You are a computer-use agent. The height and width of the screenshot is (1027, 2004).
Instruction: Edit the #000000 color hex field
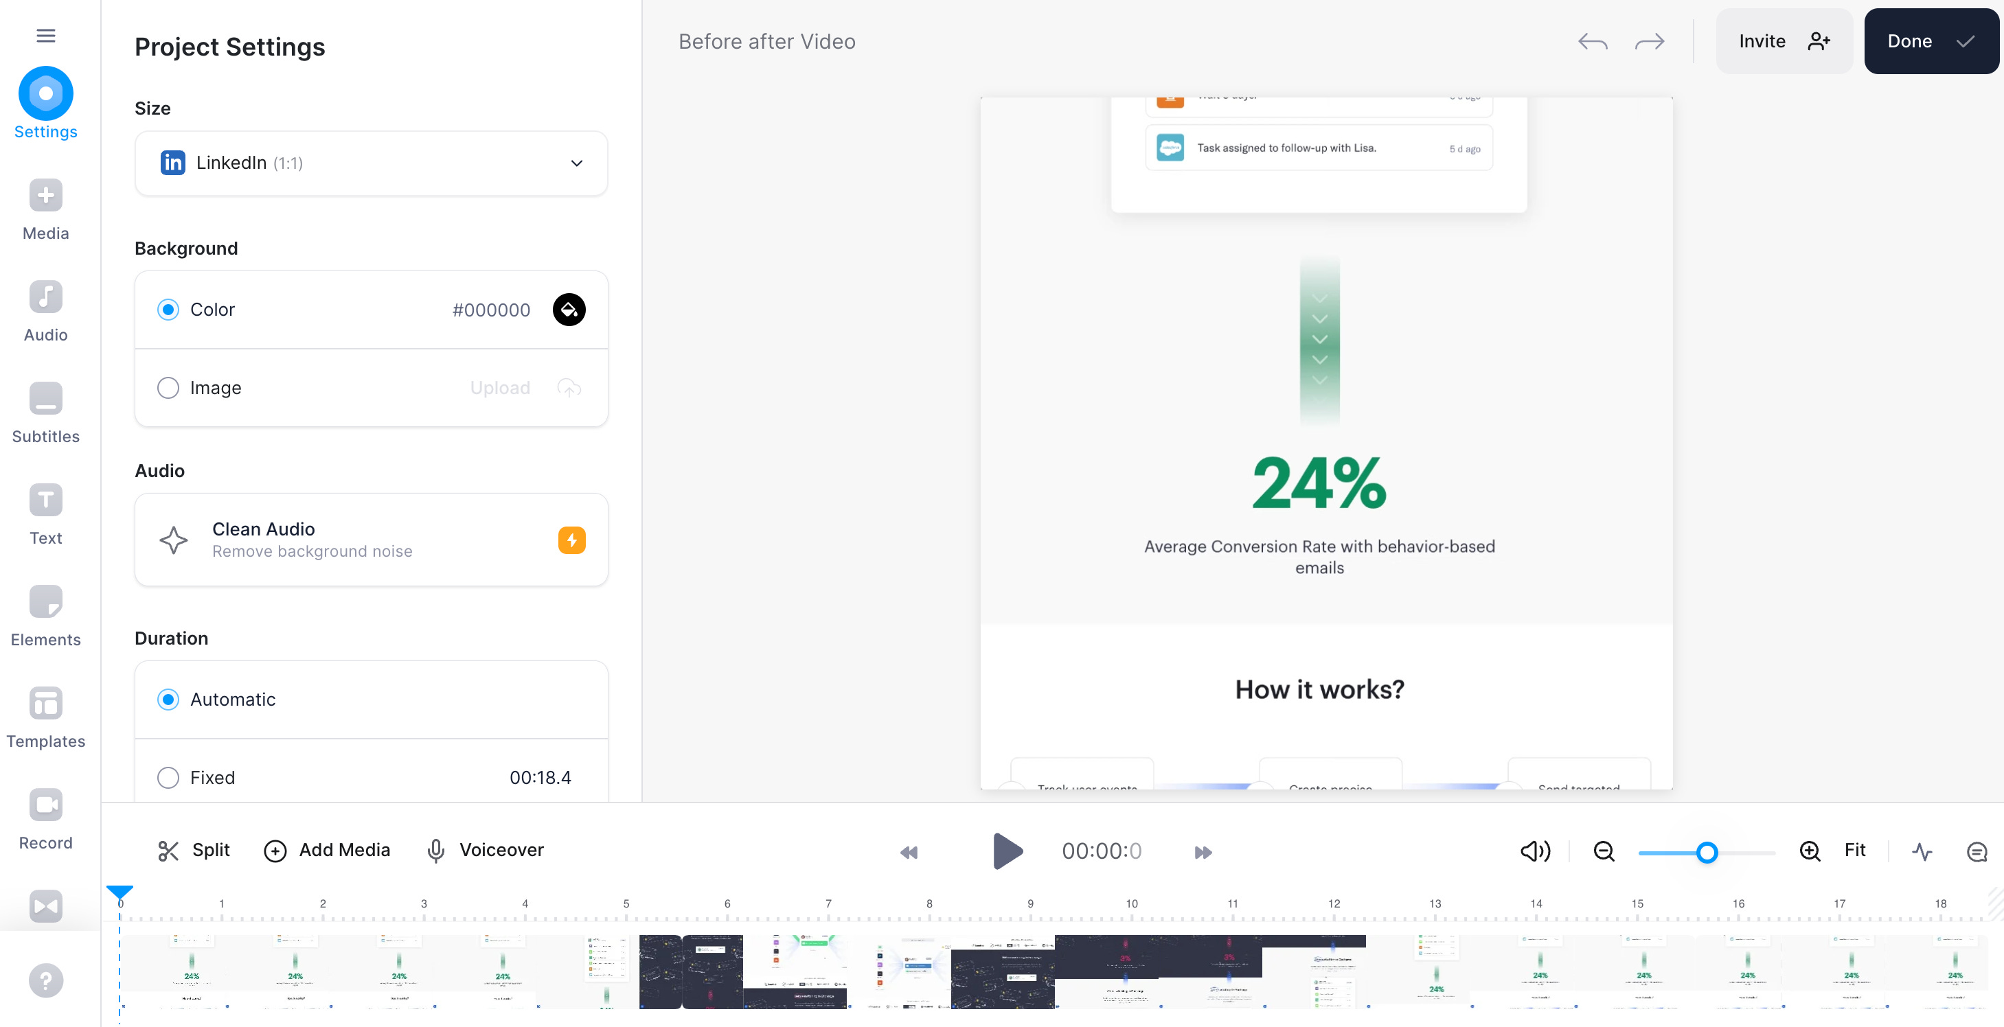click(491, 310)
